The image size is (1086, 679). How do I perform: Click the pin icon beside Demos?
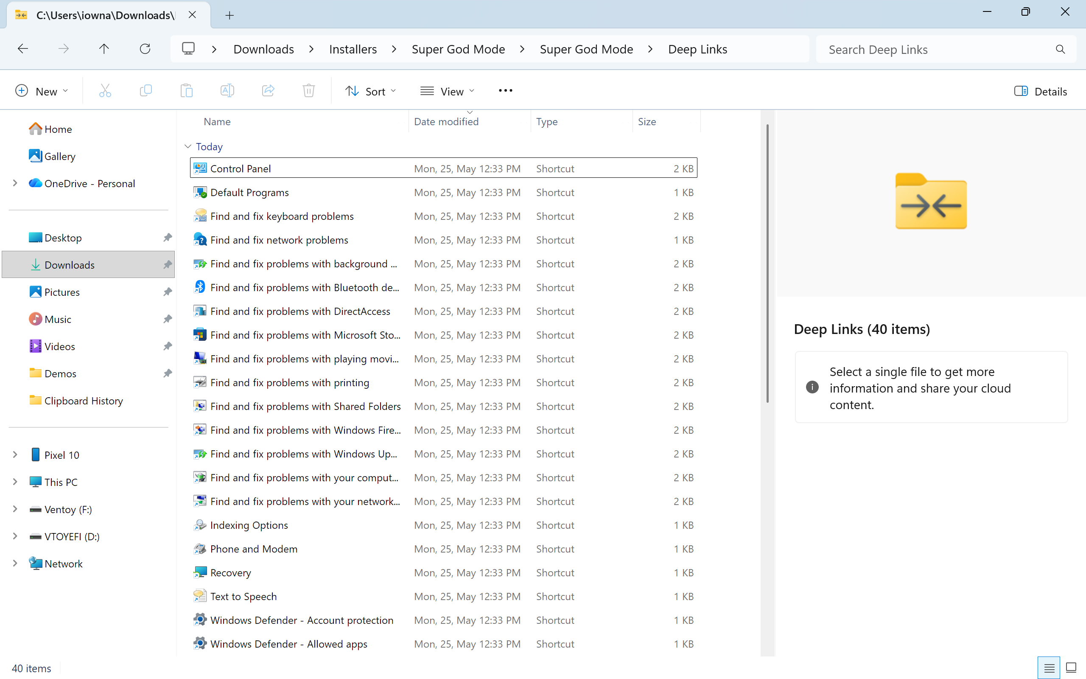click(168, 373)
